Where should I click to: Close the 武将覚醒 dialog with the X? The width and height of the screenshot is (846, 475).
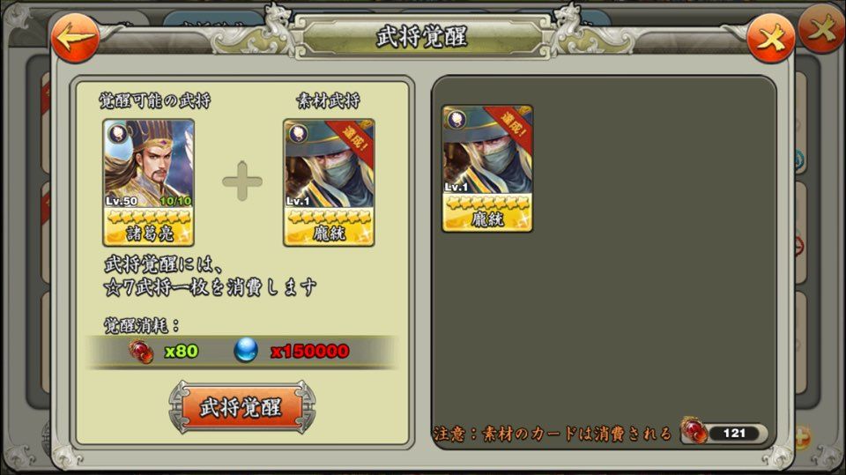point(770,38)
